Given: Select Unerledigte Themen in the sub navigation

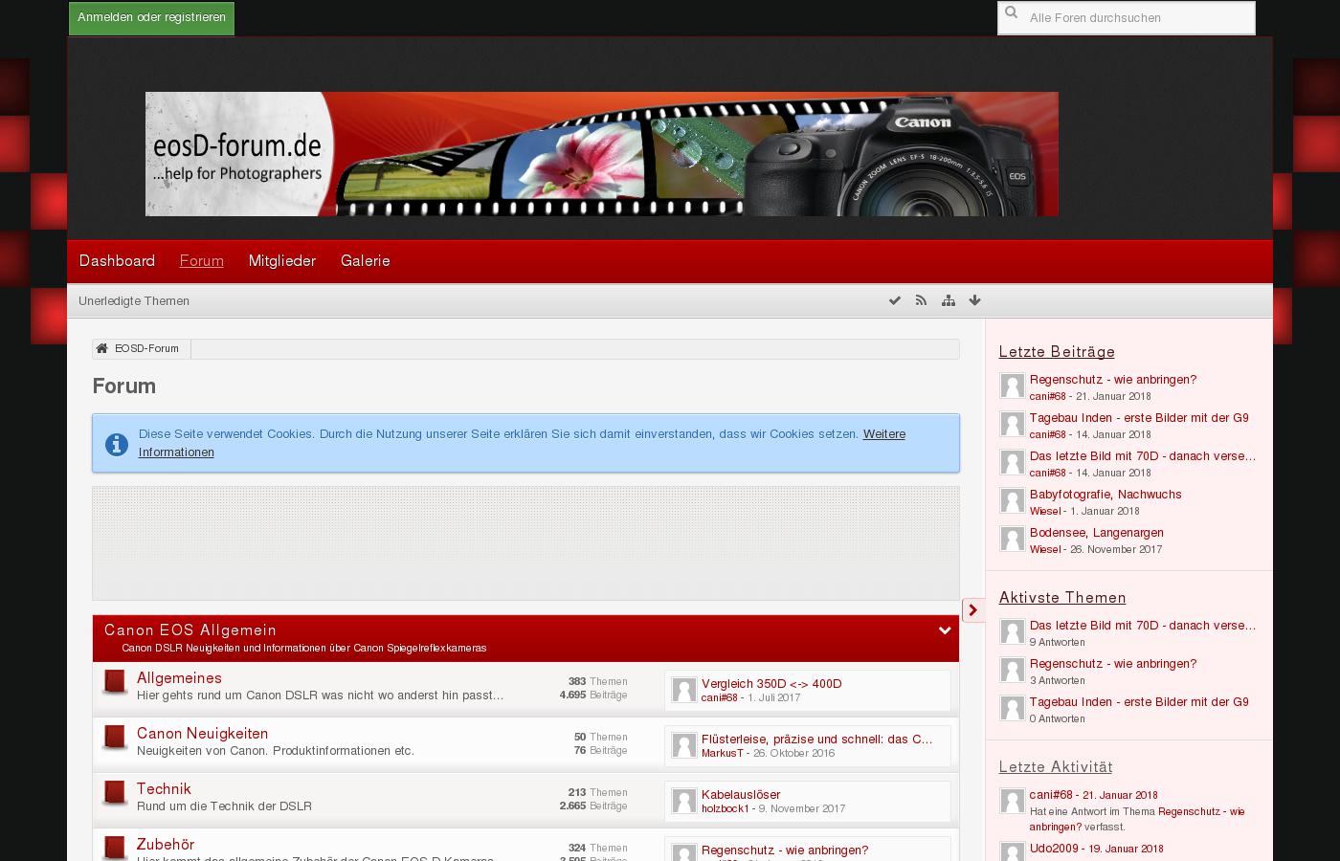Looking at the screenshot, I should click(x=134, y=301).
